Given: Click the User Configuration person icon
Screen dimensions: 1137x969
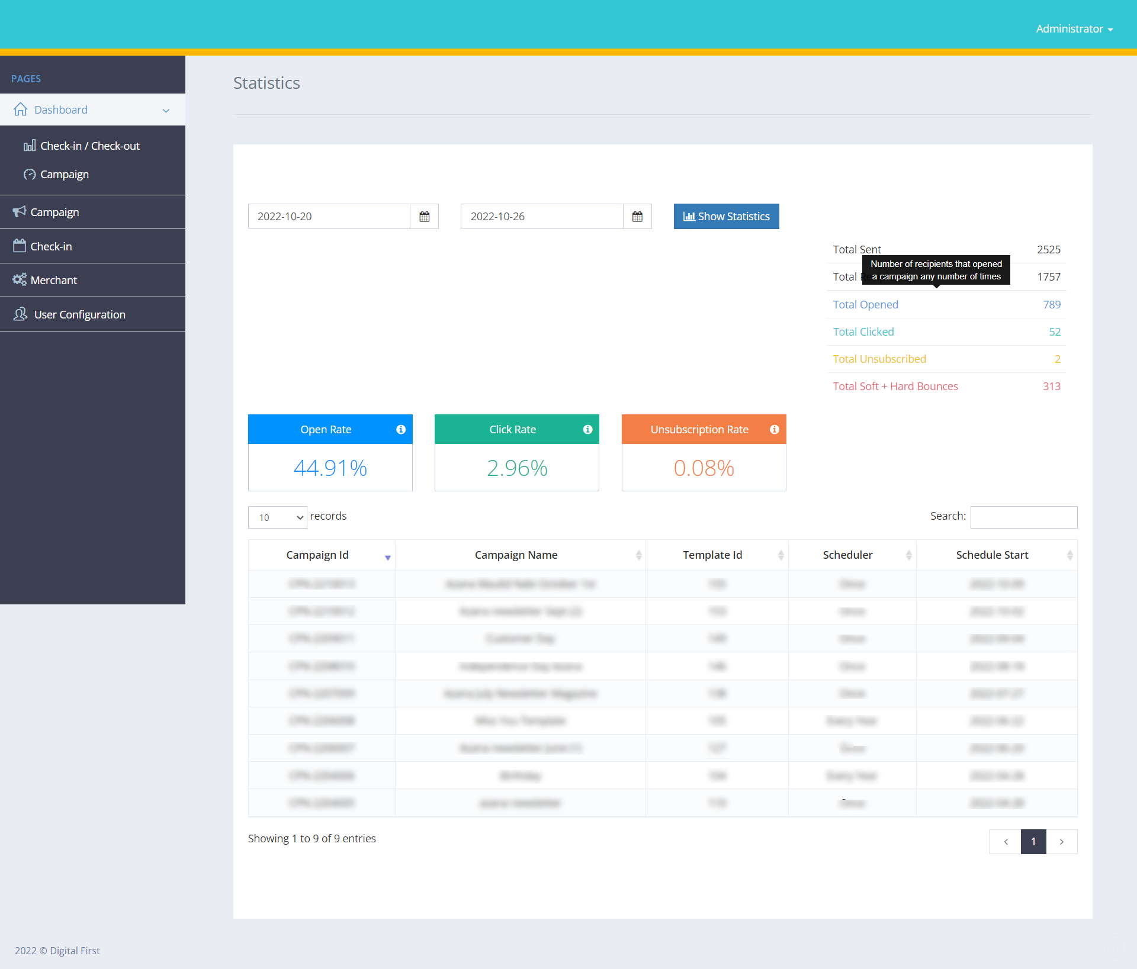Looking at the screenshot, I should [20, 314].
